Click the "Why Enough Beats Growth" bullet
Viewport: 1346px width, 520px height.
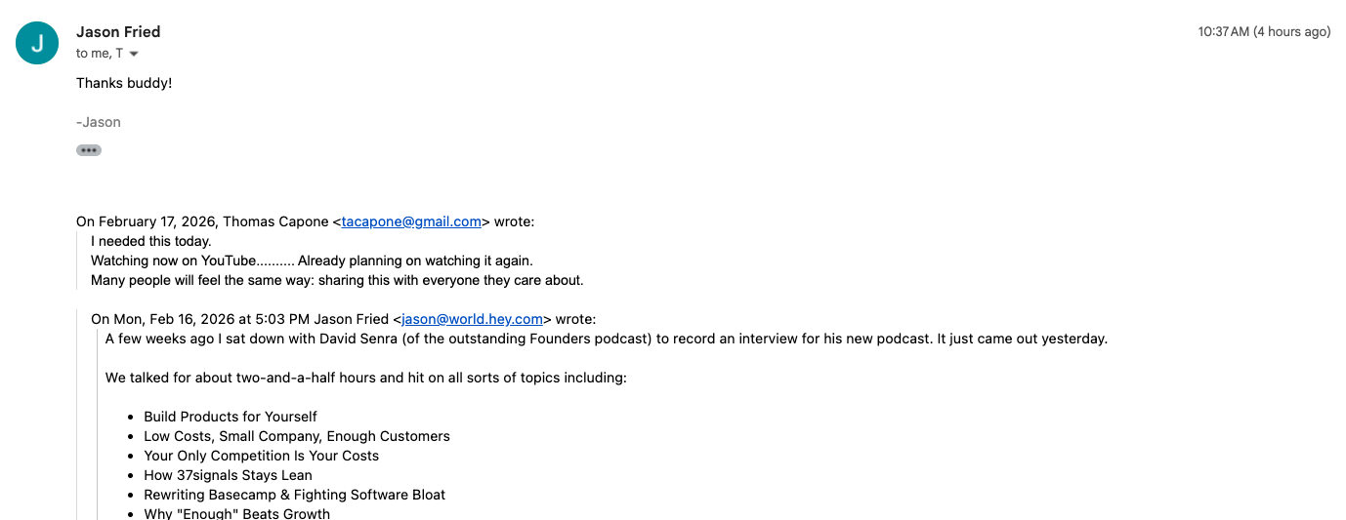(236, 513)
